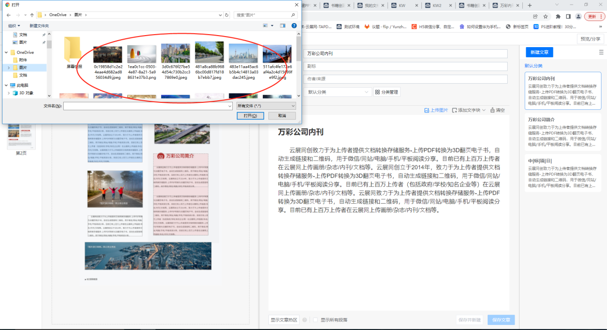Open the 所有文件 file type dropdown
The image size is (607, 330).
click(x=266, y=106)
